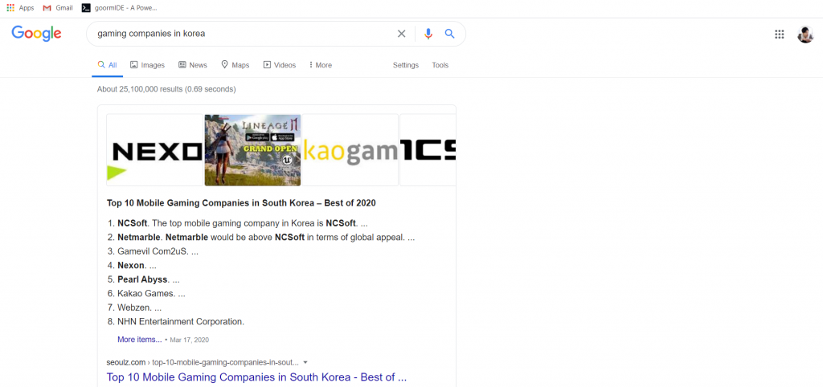Viewport: 823px width, 387px height.
Task: Open the Kakao Games logo thumbnail
Action: tap(350, 150)
